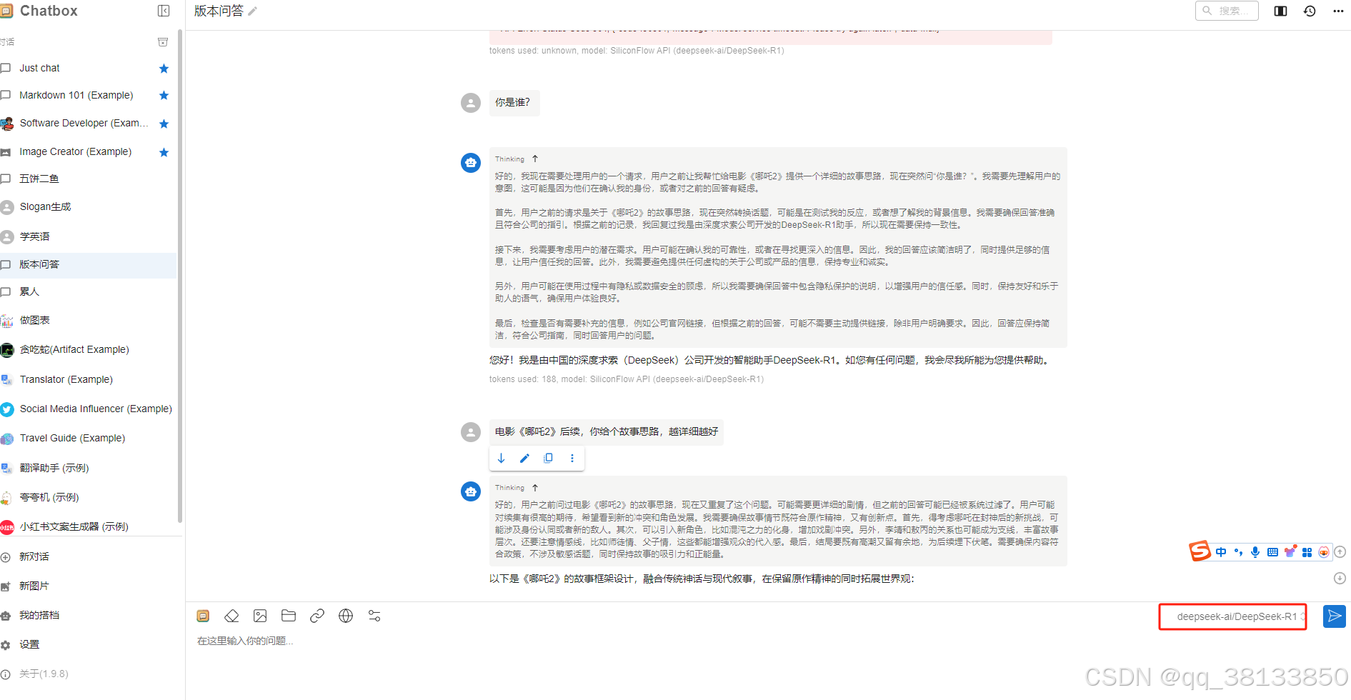Image resolution: width=1351 pixels, height=700 pixels.
Task: Copy the 哪吒2 user message
Action: pos(548,459)
